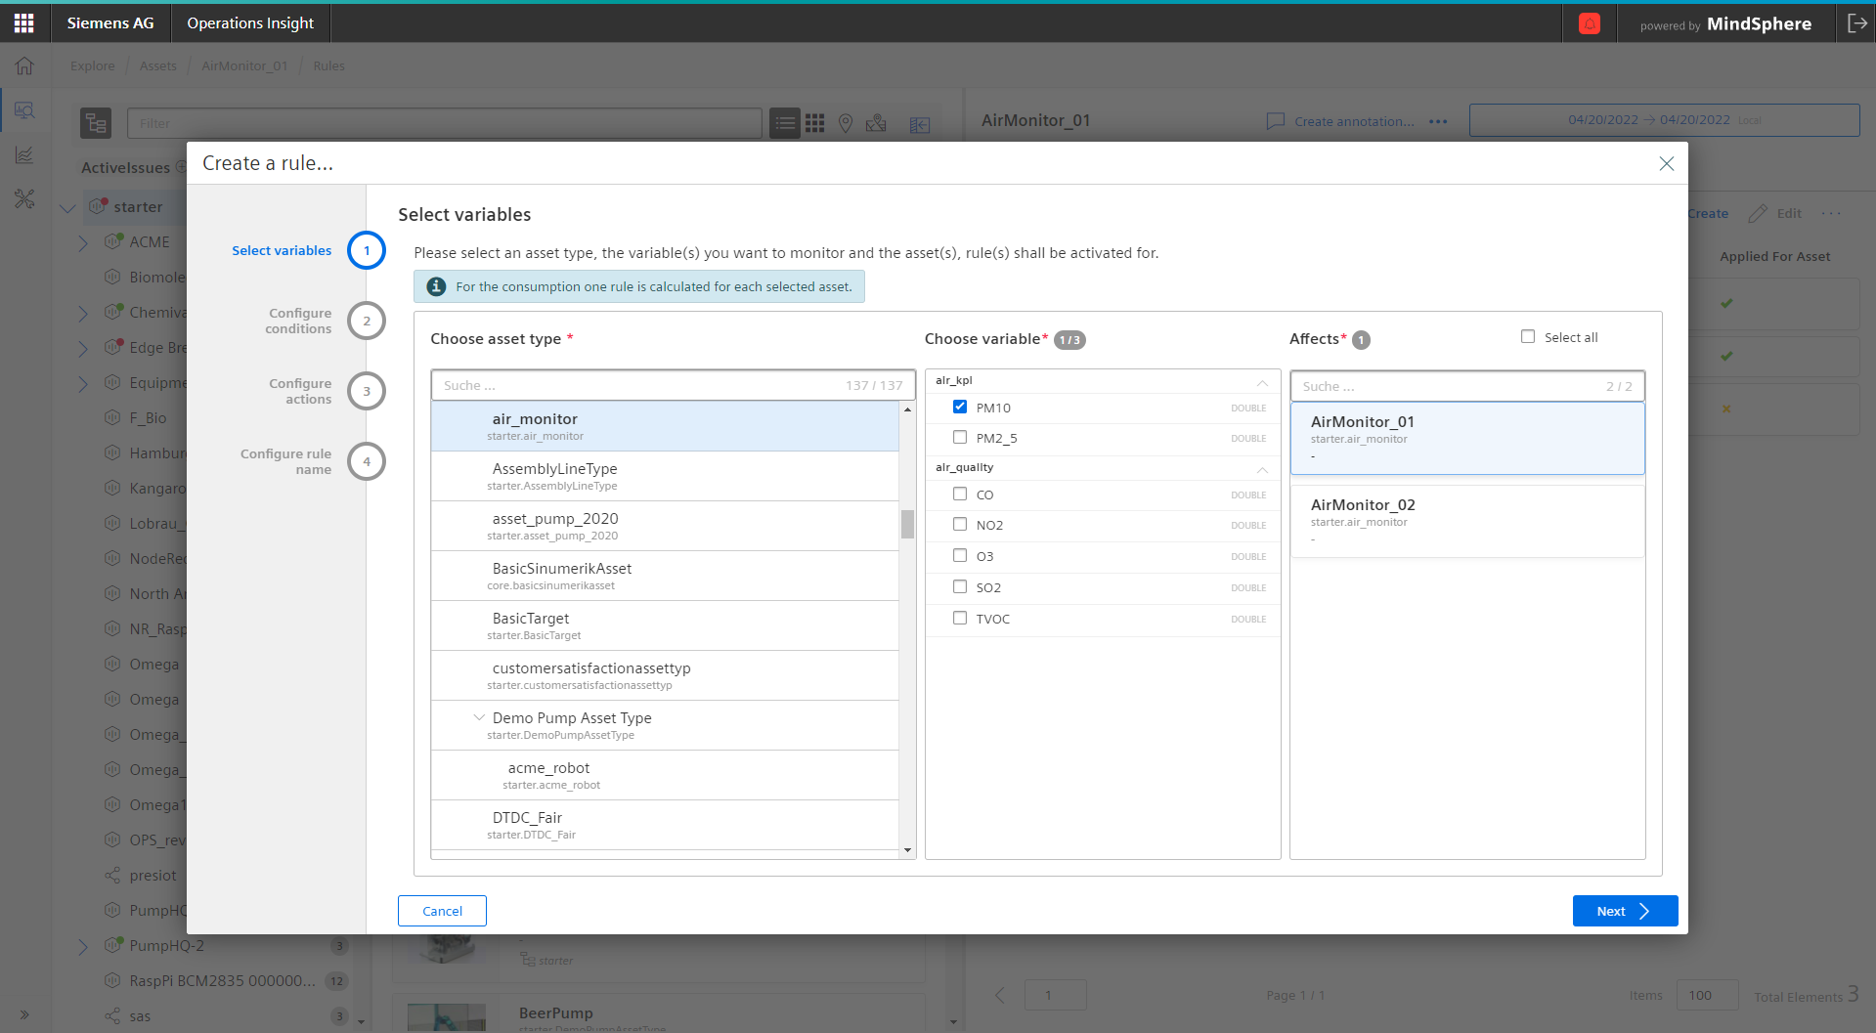Select the Siemens AG header tab
The height and width of the screenshot is (1033, 1876).
(x=110, y=23)
